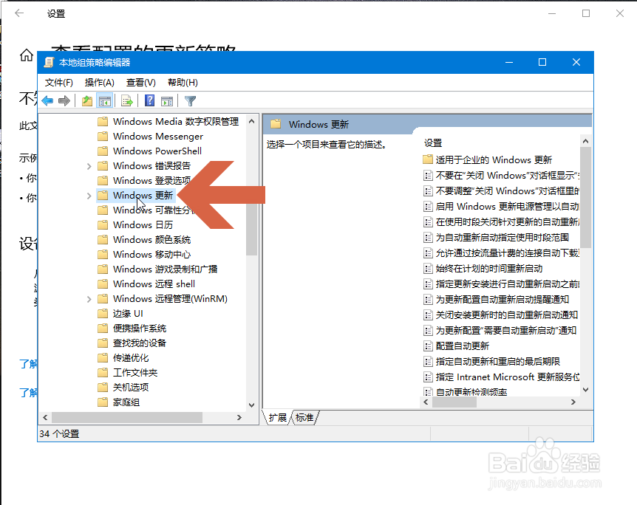Click the folder icon beside 家庭组
The image size is (637, 505).
(103, 402)
